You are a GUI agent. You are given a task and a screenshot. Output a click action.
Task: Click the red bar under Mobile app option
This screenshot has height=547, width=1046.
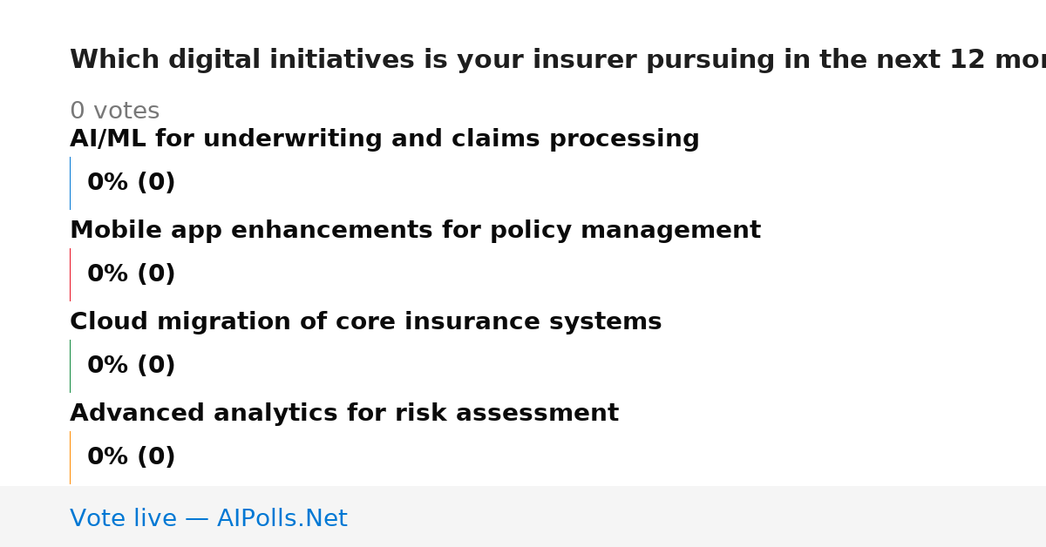(70, 274)
